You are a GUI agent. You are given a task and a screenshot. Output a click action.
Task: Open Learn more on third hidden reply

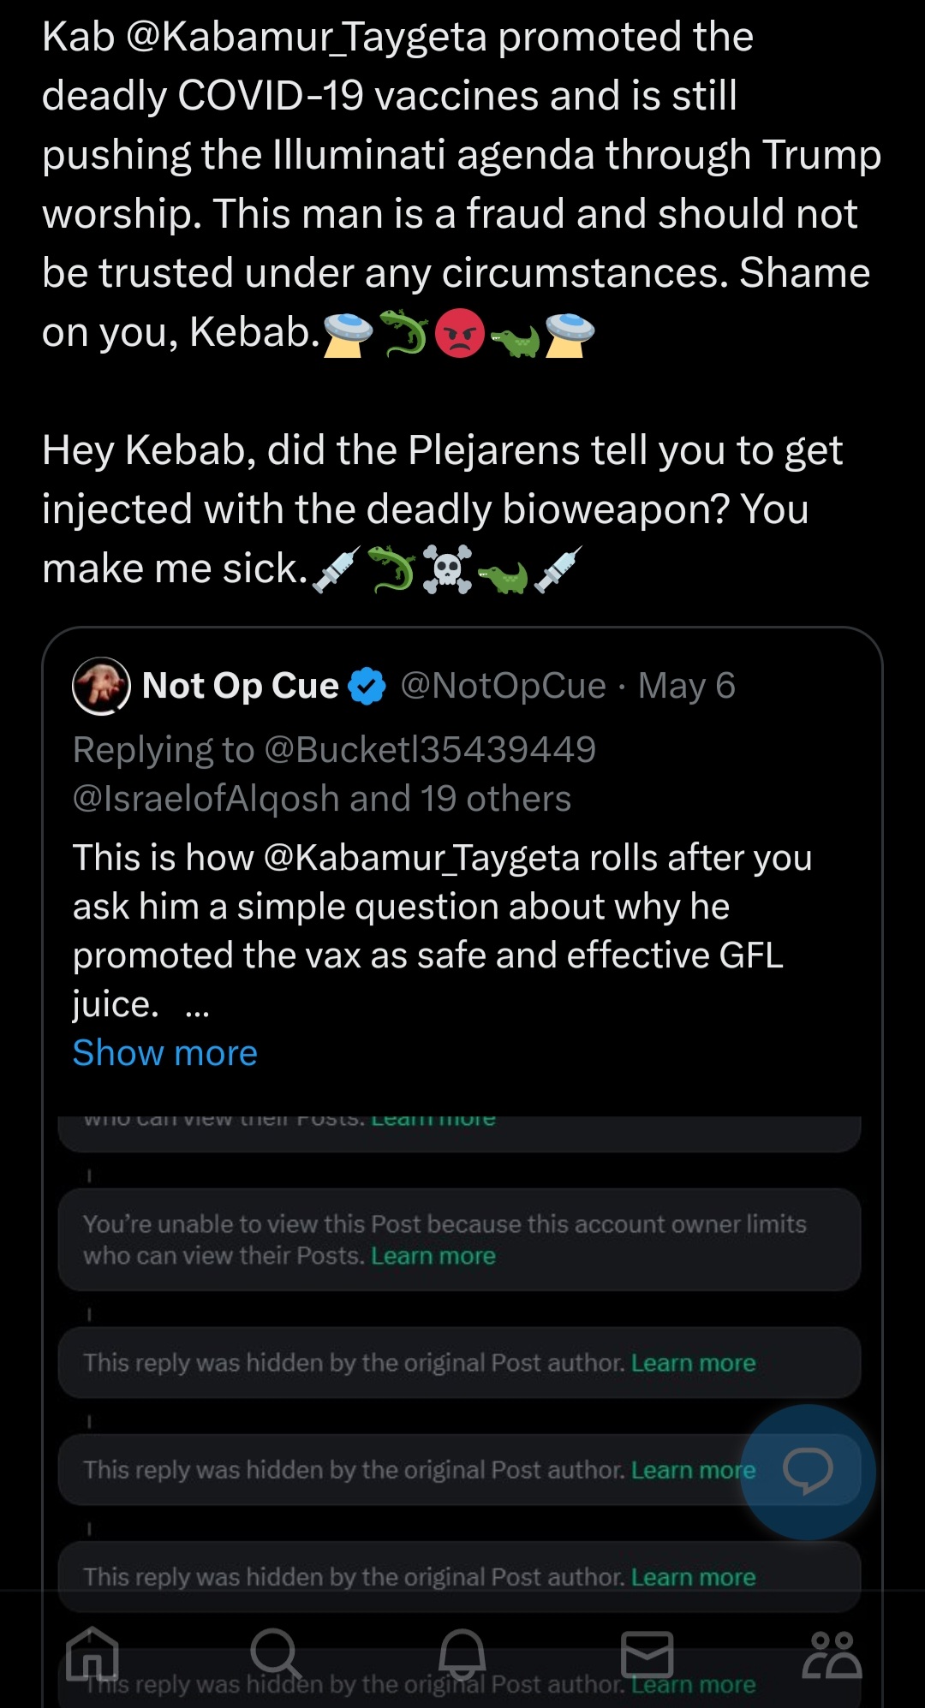tap(694, 1577)
